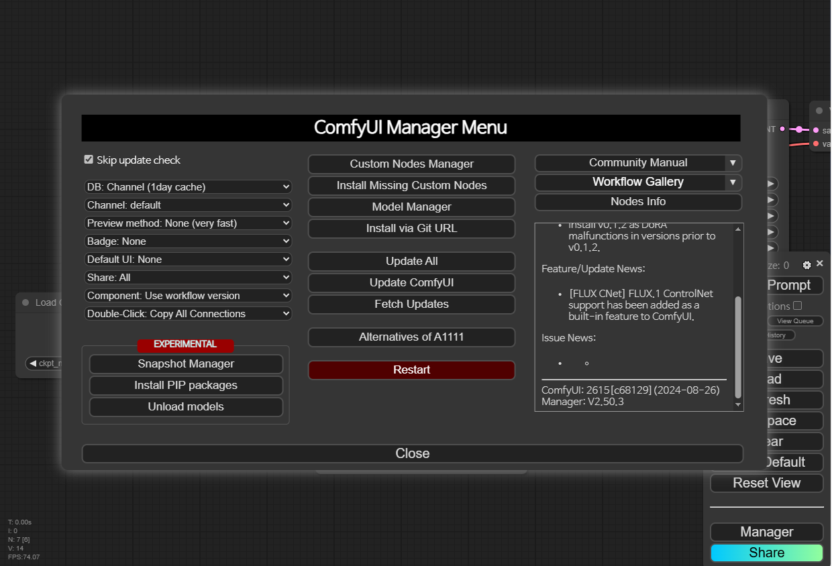
Task: Click Install via Git URL
Action: point(412,229)
